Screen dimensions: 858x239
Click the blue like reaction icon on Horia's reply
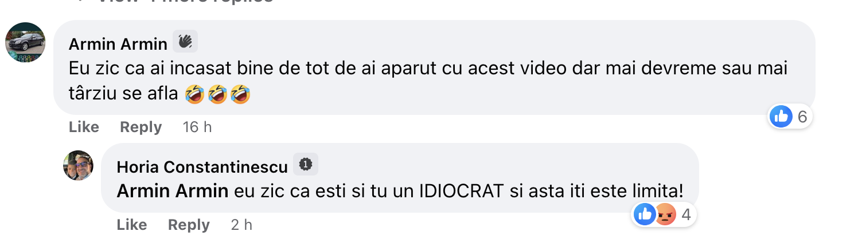[645, 215]
